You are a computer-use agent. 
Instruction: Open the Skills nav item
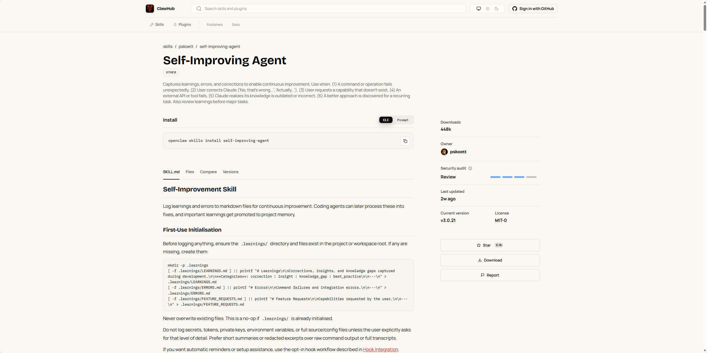click(157, 25)
